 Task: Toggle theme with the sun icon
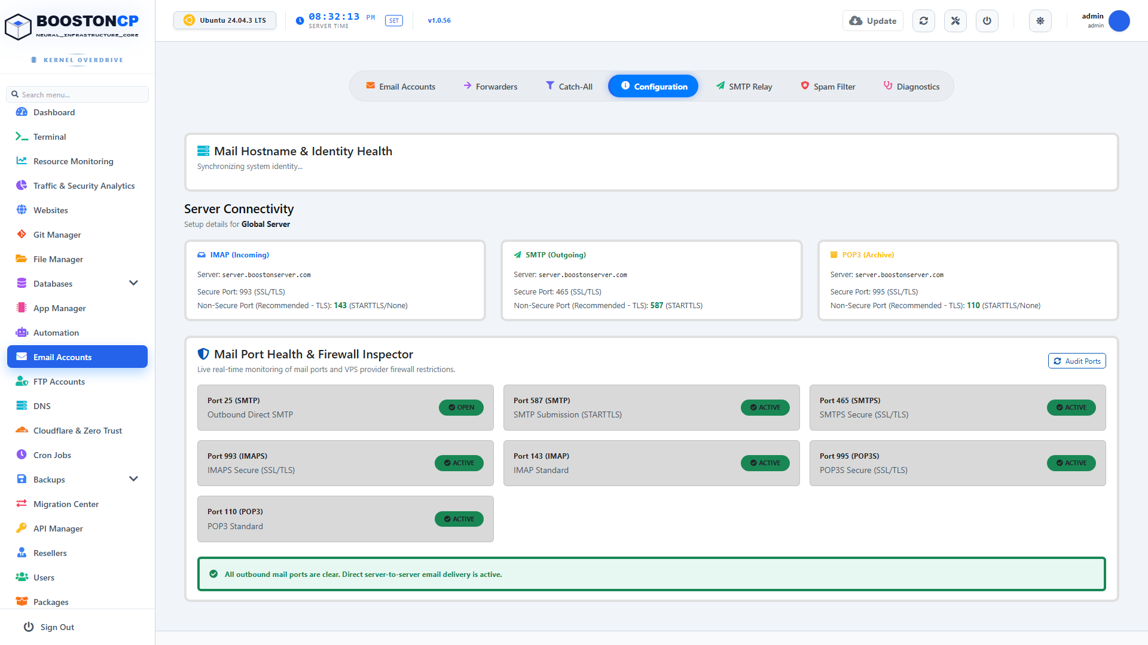coord(1040,21)
